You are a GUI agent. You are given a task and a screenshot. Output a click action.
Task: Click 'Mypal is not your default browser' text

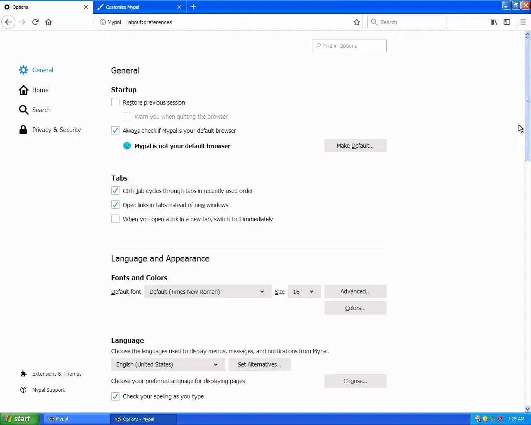pos(182,146)
